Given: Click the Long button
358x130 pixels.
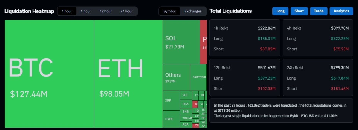Looking at the screenshot, I should [280, 11].
